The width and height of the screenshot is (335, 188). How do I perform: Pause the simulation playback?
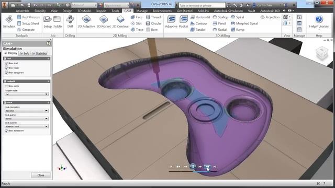pos(193,167)
